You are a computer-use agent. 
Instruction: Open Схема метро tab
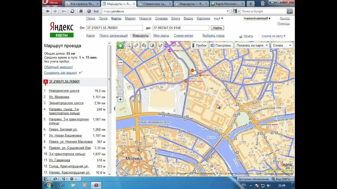point(184,36)
